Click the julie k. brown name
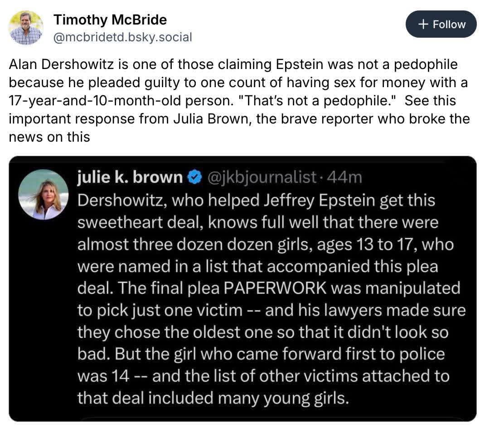This screenshot has width=485, height=435. (130, 178)
